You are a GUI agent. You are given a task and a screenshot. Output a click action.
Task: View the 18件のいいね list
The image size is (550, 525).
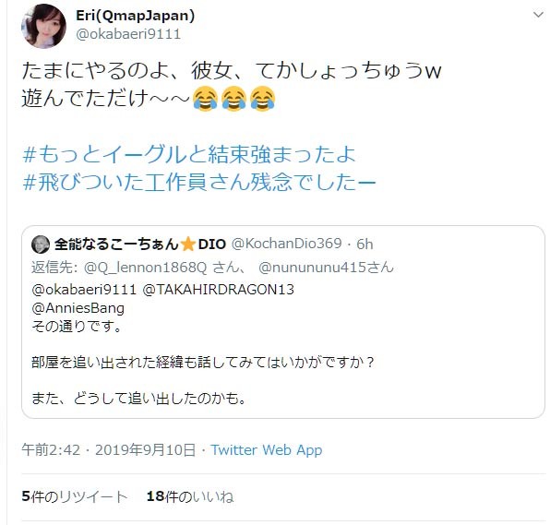click(x=190, y=496)
